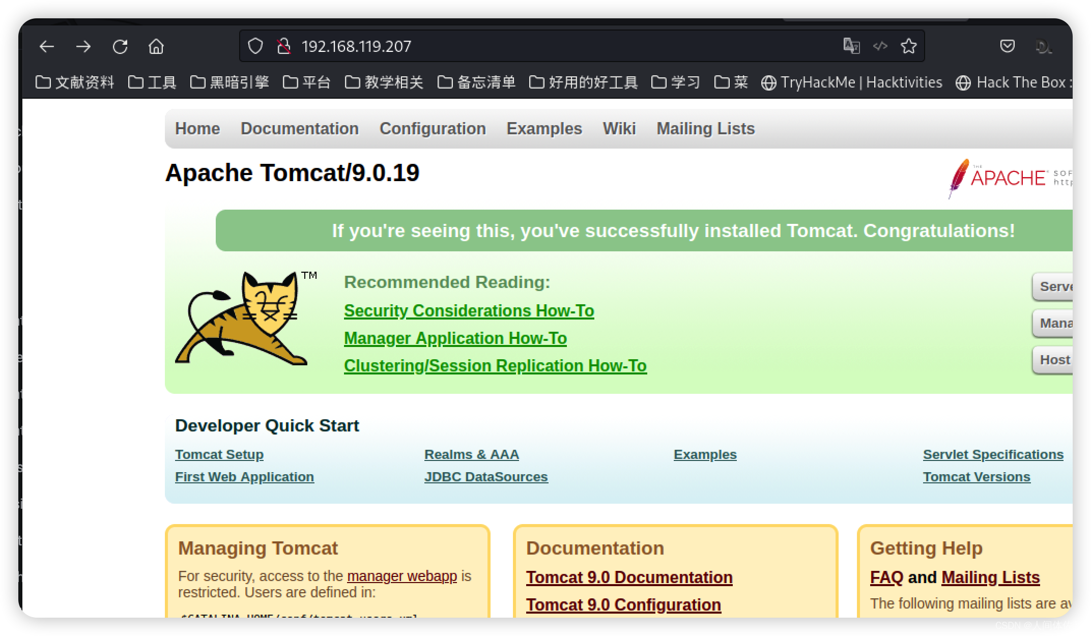Open TryHackMe Hacktivities bookmark

point(851,82)
